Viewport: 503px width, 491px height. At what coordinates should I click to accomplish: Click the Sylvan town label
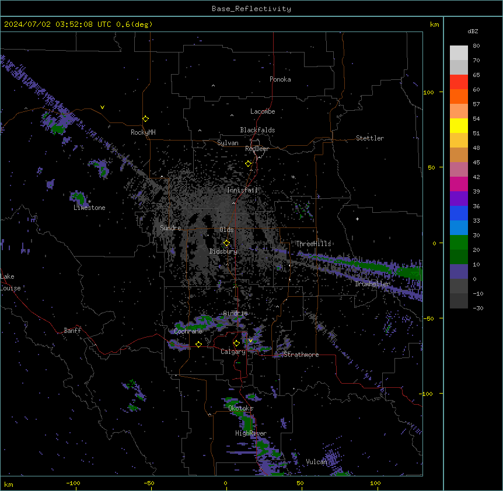(x=228, y=143)
